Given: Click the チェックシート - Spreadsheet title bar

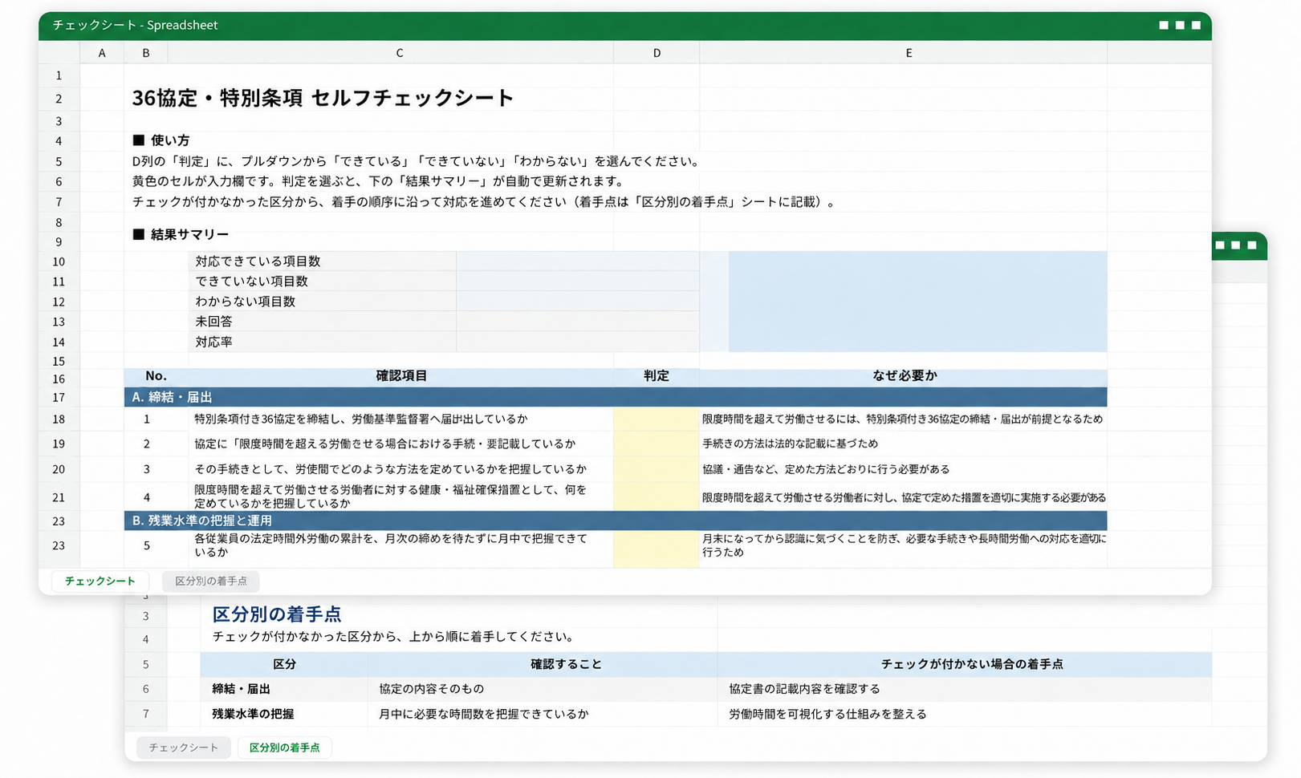Looking at the screenshot, I should (x=625, y=26).
